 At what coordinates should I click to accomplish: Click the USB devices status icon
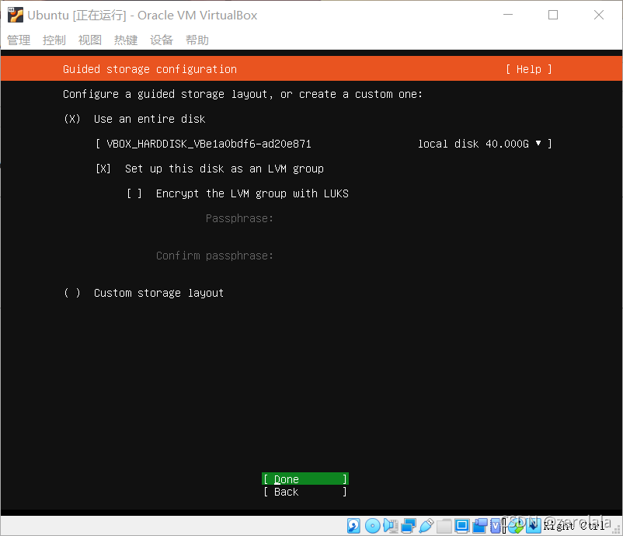point(426,526)
